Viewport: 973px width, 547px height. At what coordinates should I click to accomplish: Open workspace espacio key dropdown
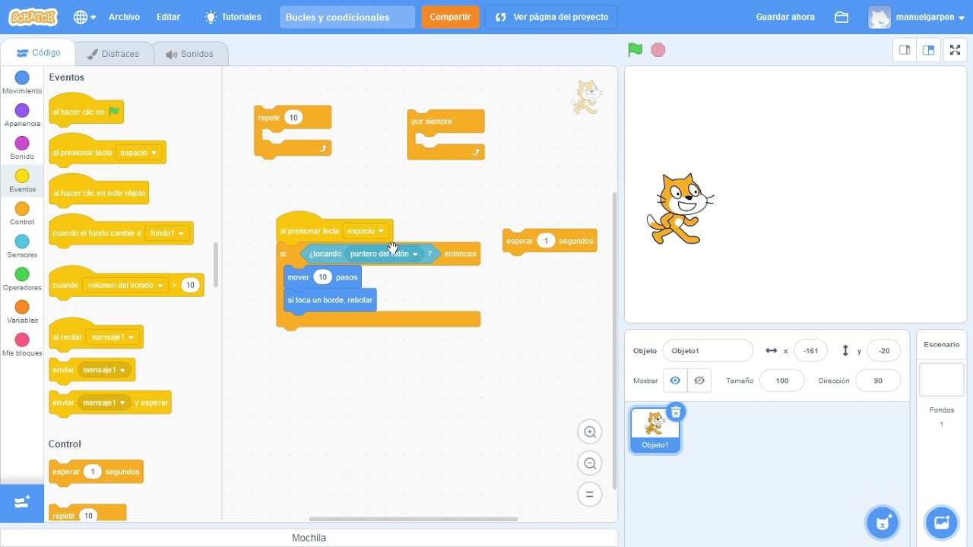click(x=366, y=231)
